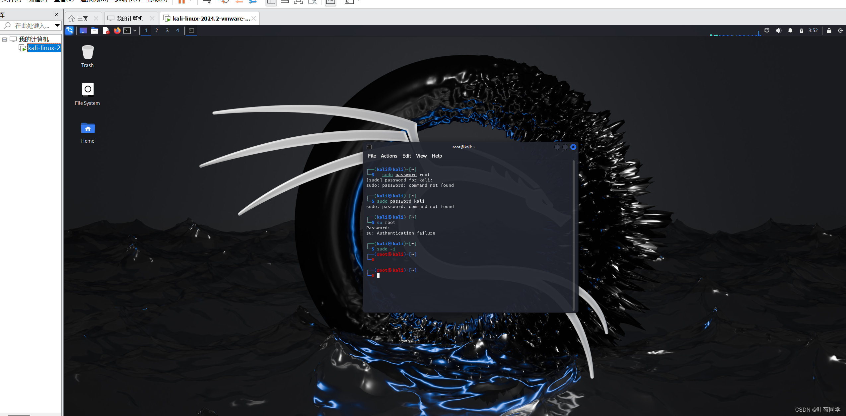The height and width of the screenshot is (416, 846).
Task: Close the VMware library sidebar panel
Action: click(56, 15)
